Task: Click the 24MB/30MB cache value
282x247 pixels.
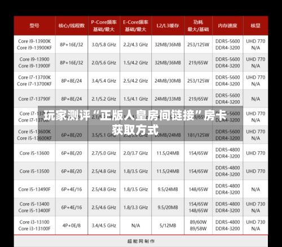Action: pyautogui.click(x=168, y=81)
